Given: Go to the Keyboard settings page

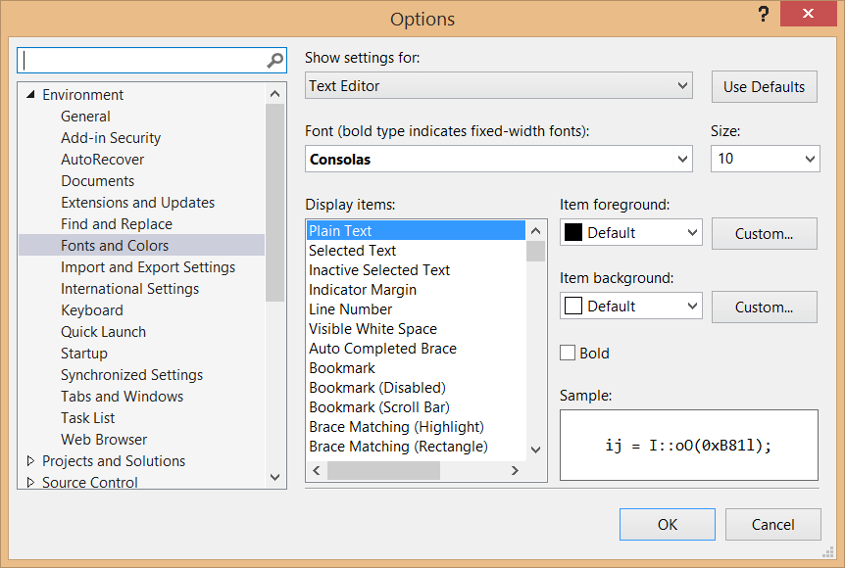Looking at the screenshot, I should [92, 310].
